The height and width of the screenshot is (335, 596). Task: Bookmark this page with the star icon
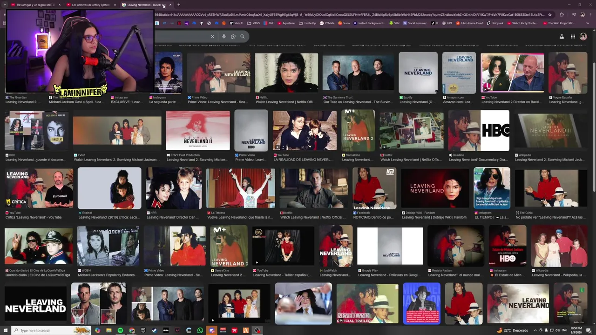click(x=550, y=14)
